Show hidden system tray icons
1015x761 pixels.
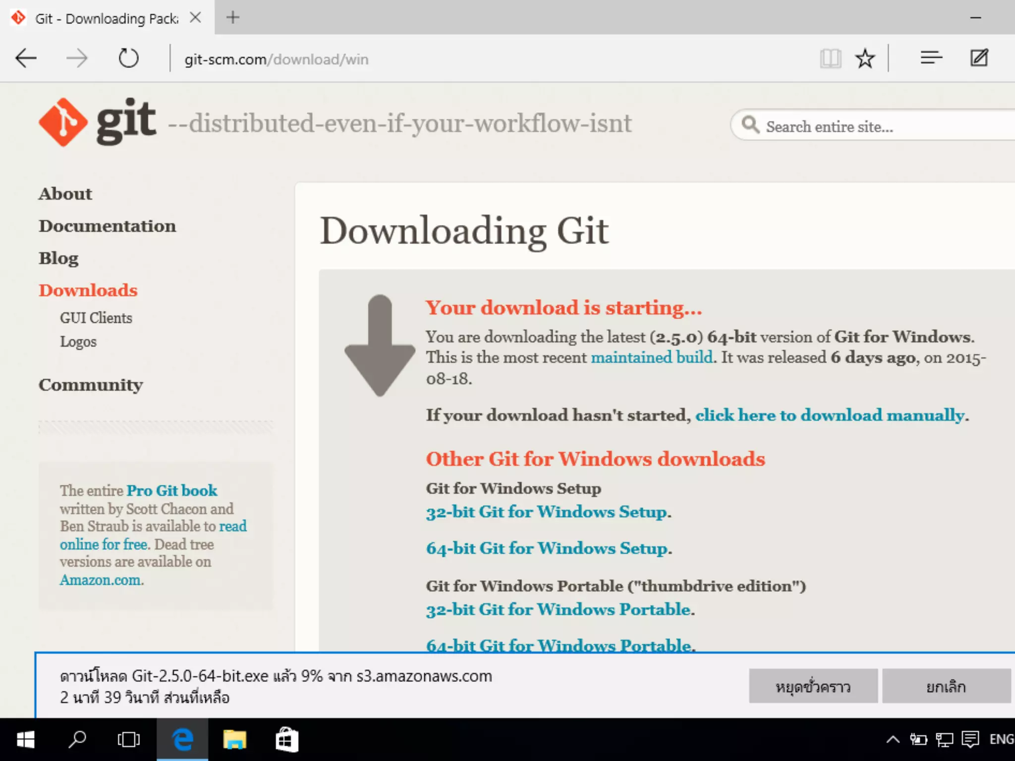pyautogui.click(x=893, y=740)
